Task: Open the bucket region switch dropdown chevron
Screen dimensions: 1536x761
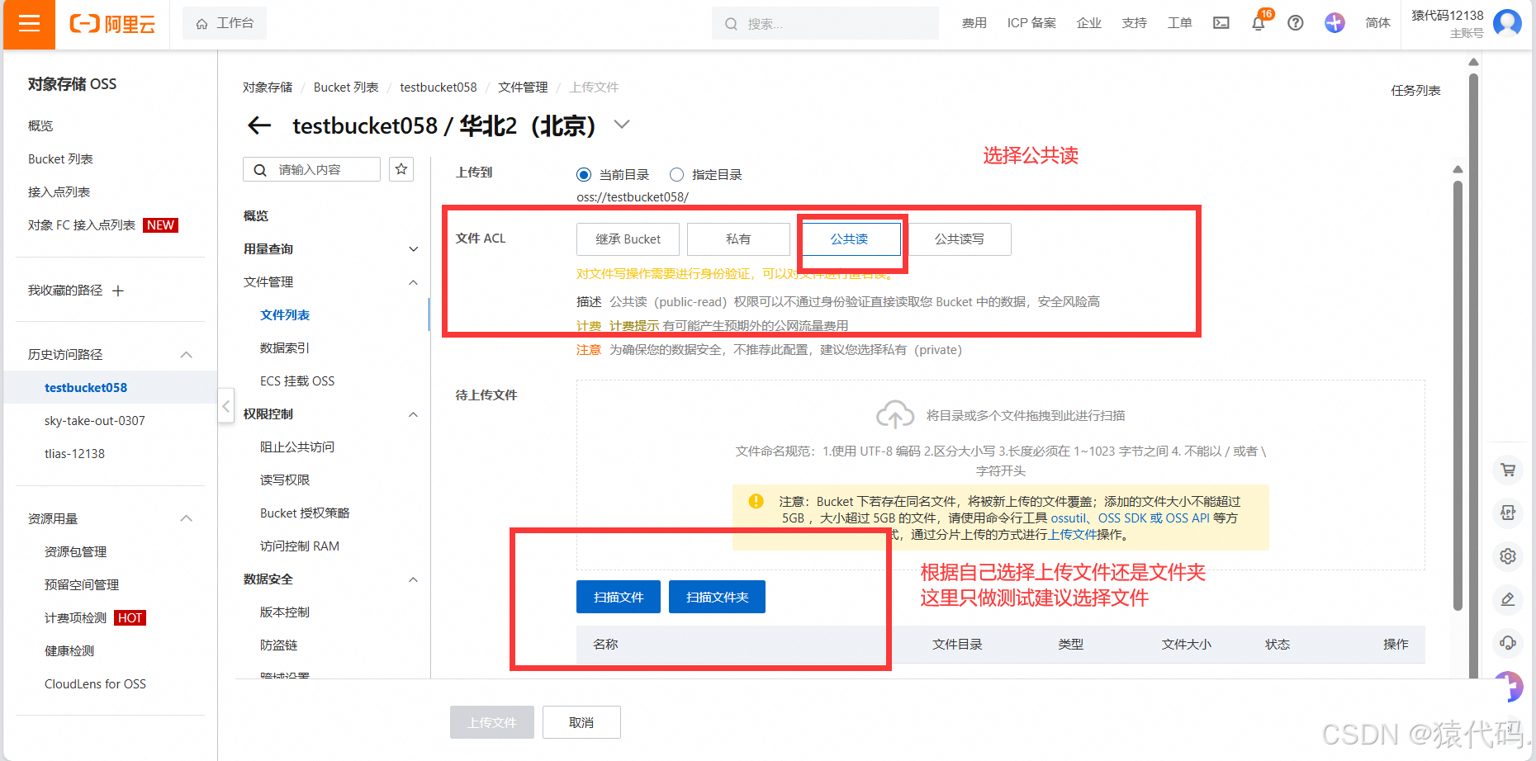Action: tap(622, 125)
